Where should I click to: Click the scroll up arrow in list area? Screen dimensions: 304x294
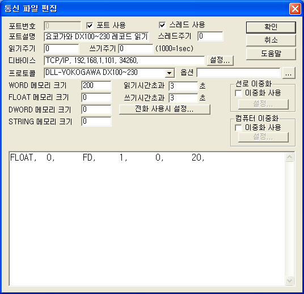click(x=289, y=157)
